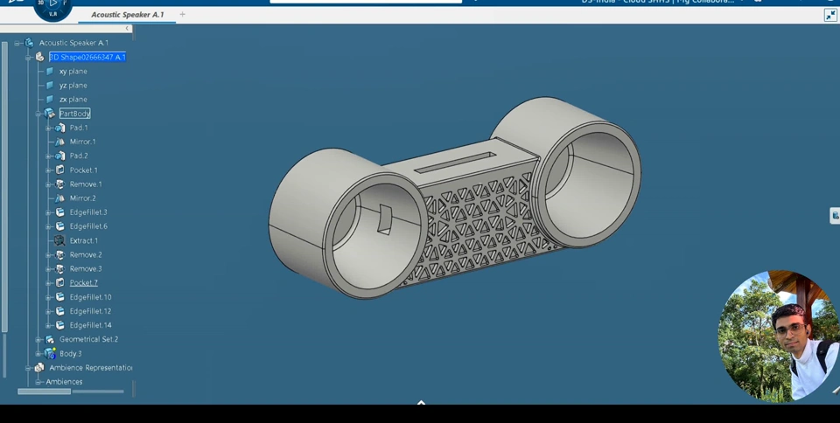The image size is (840, 423).
Task: Click the Pad.1 feature icon
Action: pos(60,128)
